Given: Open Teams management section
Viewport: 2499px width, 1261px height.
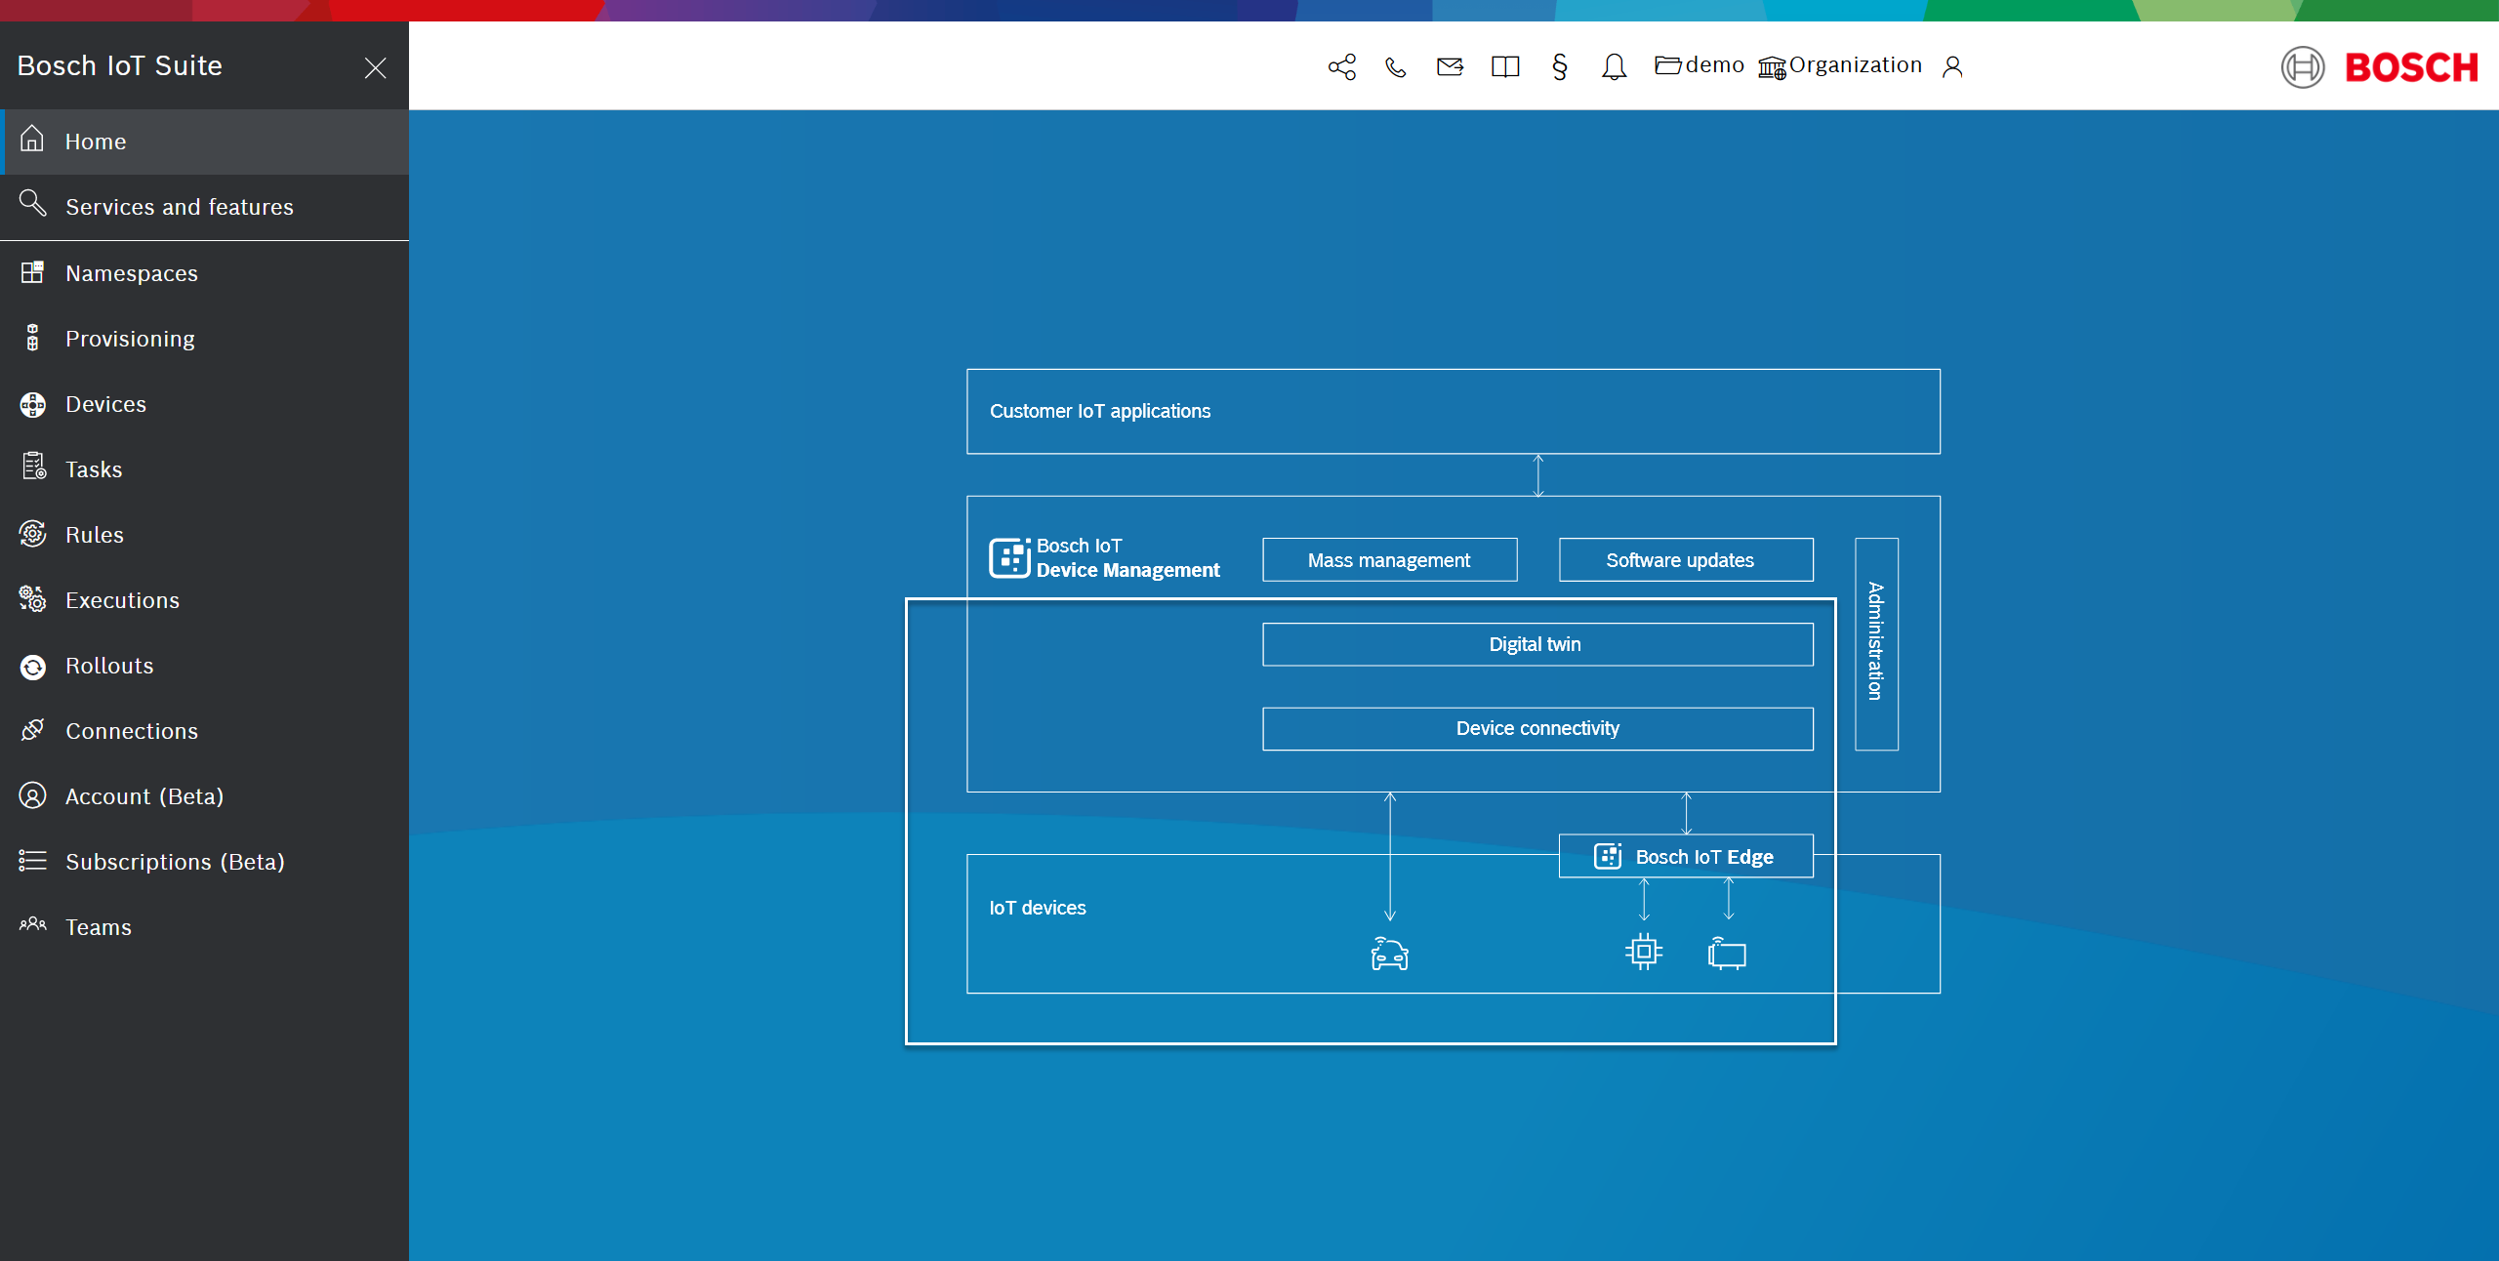Looking at the screenshot, I should pyautogui.click(x=98, y=926).
